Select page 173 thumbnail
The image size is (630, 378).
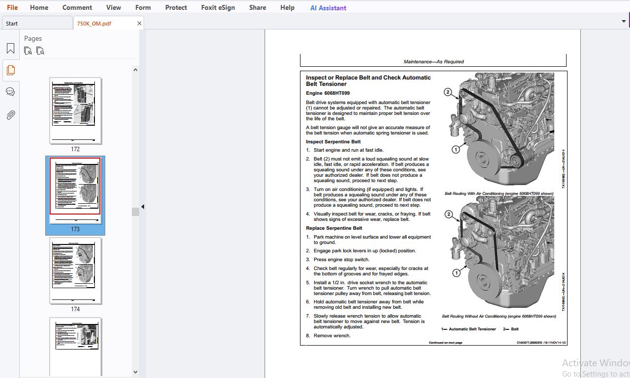coord(75,190)
